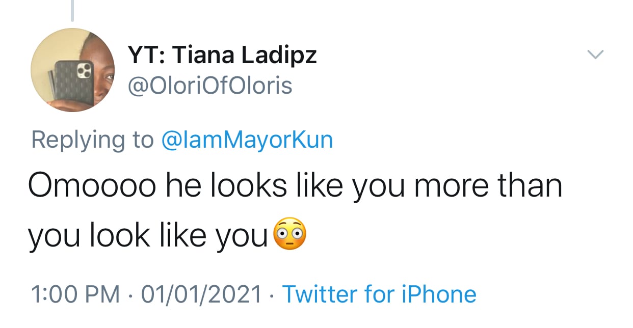The width and height of the screenshot is (633, 328).
Task: Select the @OloriOfOloris handle
Action: point(208,86)
